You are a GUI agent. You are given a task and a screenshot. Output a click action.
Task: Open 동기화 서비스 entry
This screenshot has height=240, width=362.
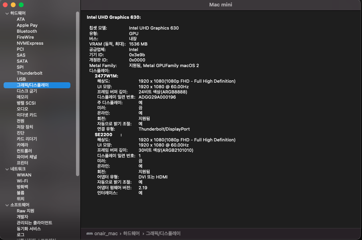click(x=29, y=229)
